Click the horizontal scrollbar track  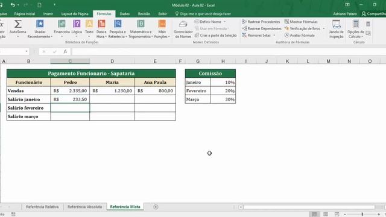coord(309,207)
